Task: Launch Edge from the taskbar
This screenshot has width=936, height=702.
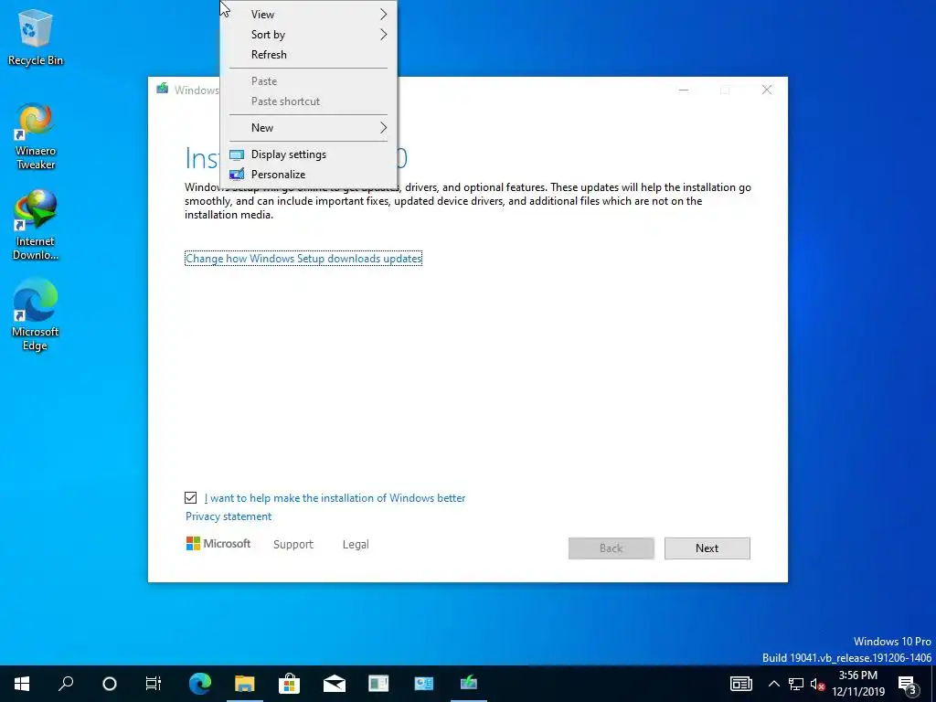Action: (x=200, y=684)
